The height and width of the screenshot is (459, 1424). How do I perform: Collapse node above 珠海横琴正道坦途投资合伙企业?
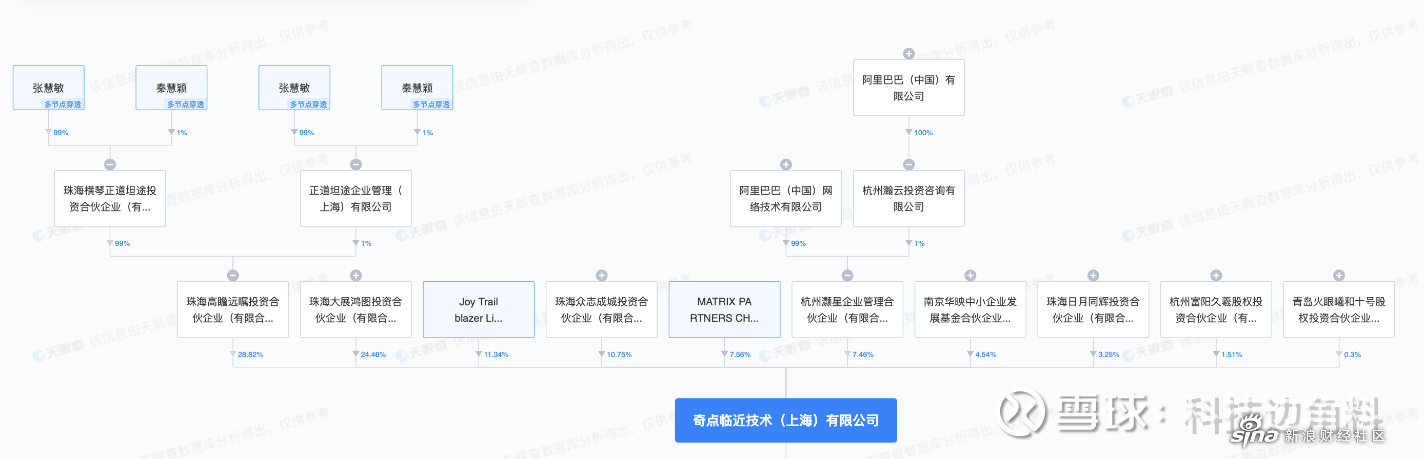110,164
